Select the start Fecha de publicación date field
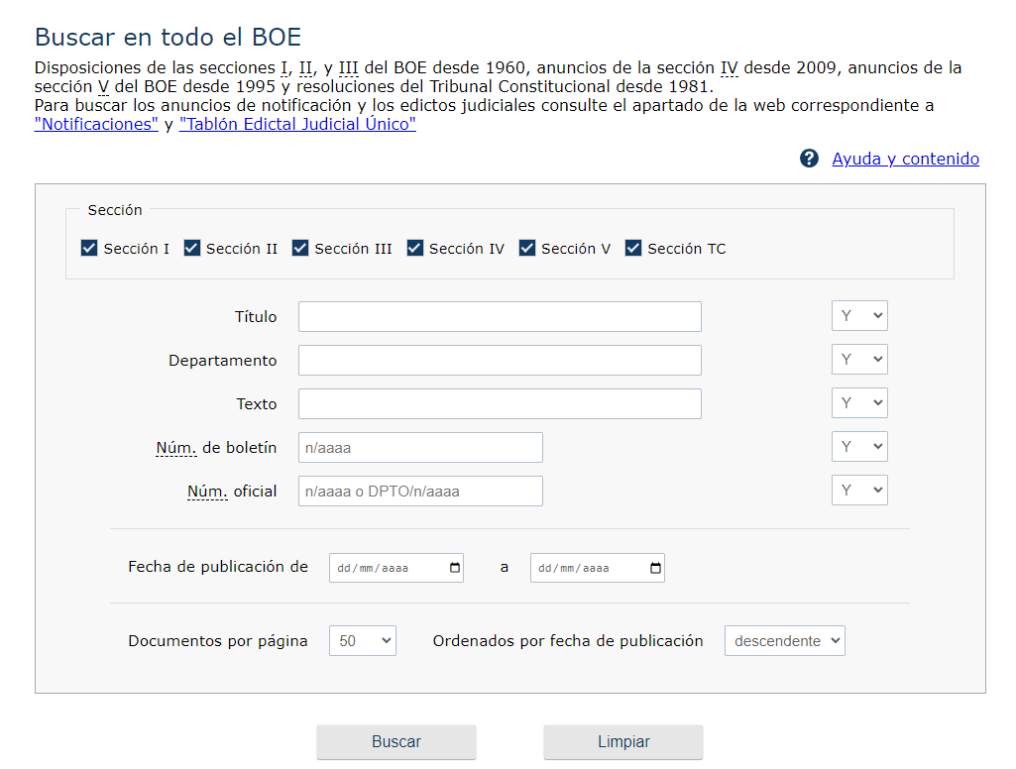1016x769 pixels. click(395, 568)
